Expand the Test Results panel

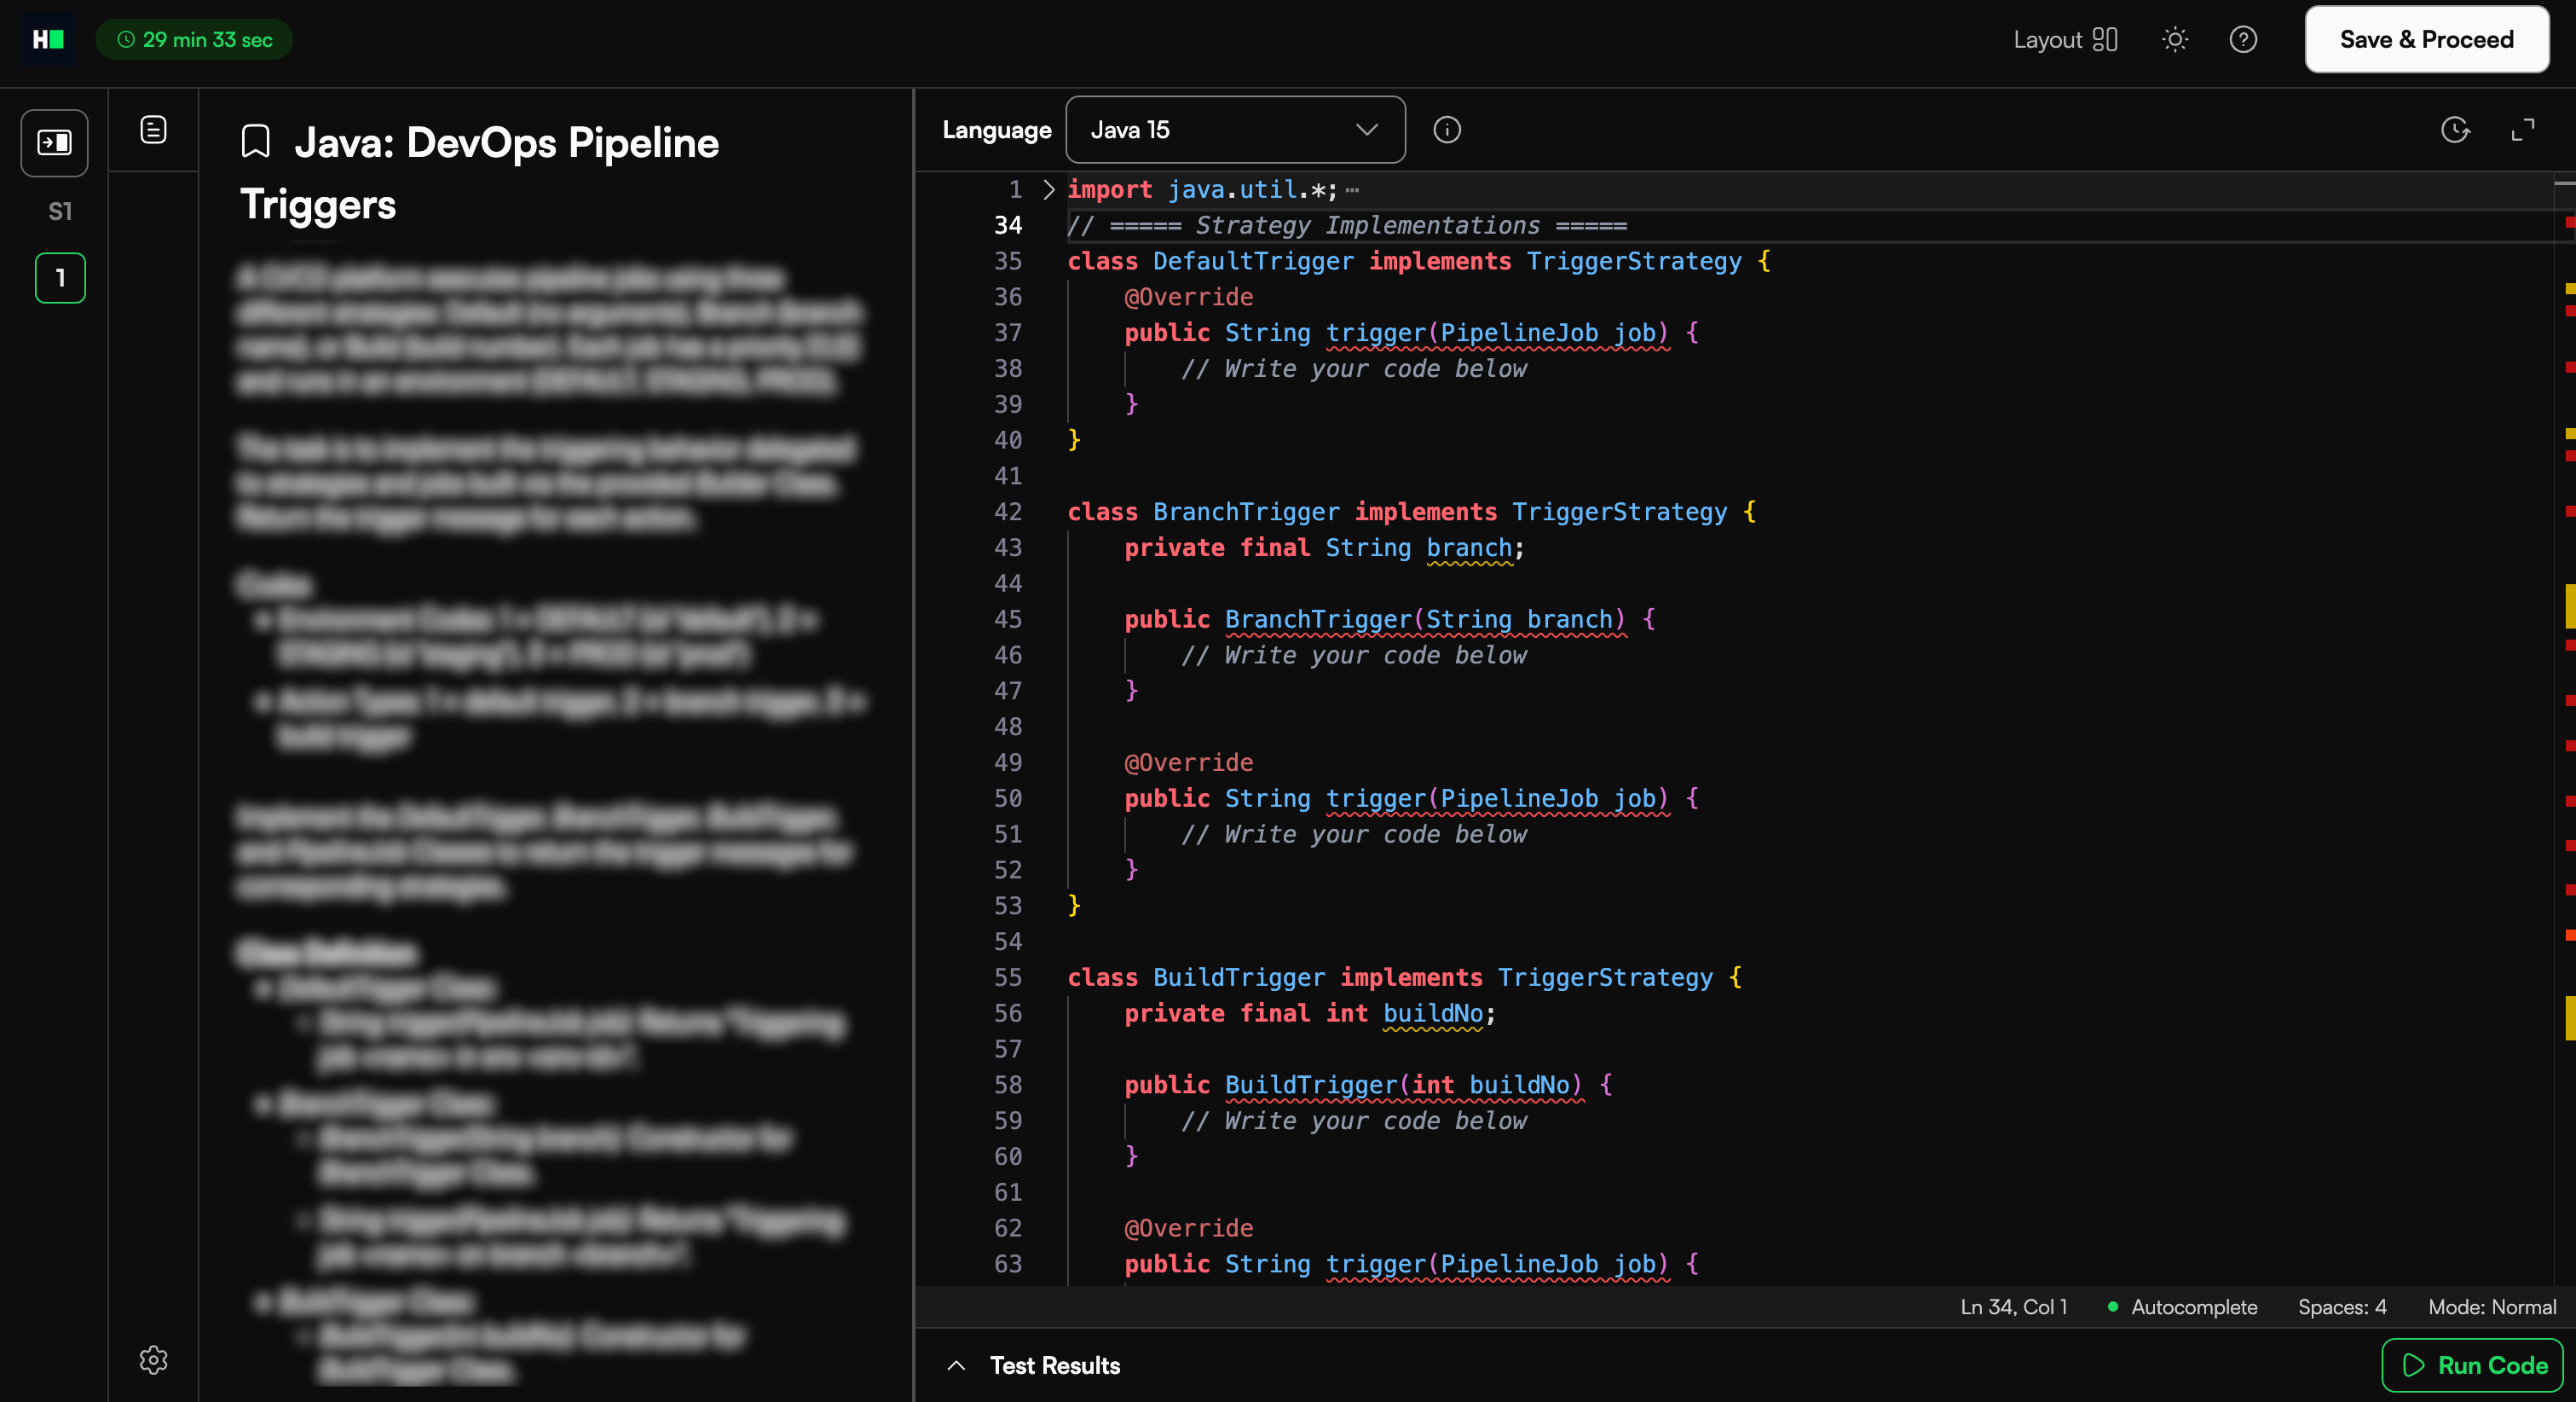point(956,1365)
